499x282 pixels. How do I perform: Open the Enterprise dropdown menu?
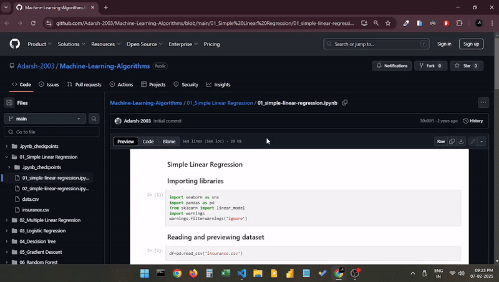point(183,44)
